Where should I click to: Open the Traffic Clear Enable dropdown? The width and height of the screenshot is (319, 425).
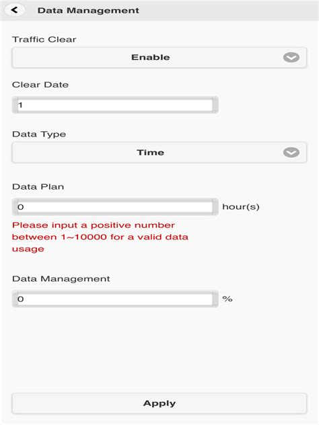tap(159, 57)
